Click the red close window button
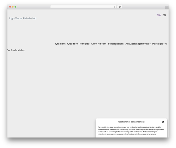 coord(10,7)
